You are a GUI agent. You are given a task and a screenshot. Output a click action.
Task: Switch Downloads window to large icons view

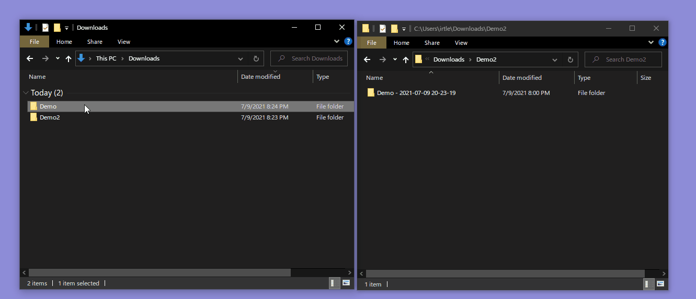(346, 283)
